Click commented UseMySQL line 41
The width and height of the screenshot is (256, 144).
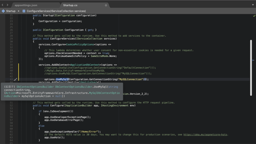pyautogui.click(x=98, y=74)
